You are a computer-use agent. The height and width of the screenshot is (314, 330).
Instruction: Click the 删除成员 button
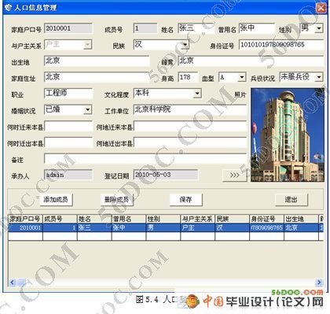pyautogui.click(x=116, y=200)
